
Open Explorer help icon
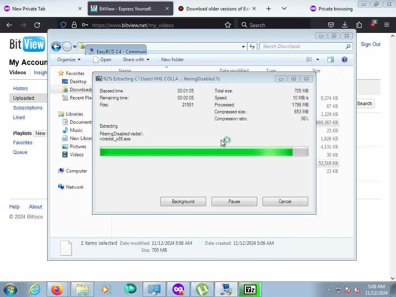[x=345, y=60]
